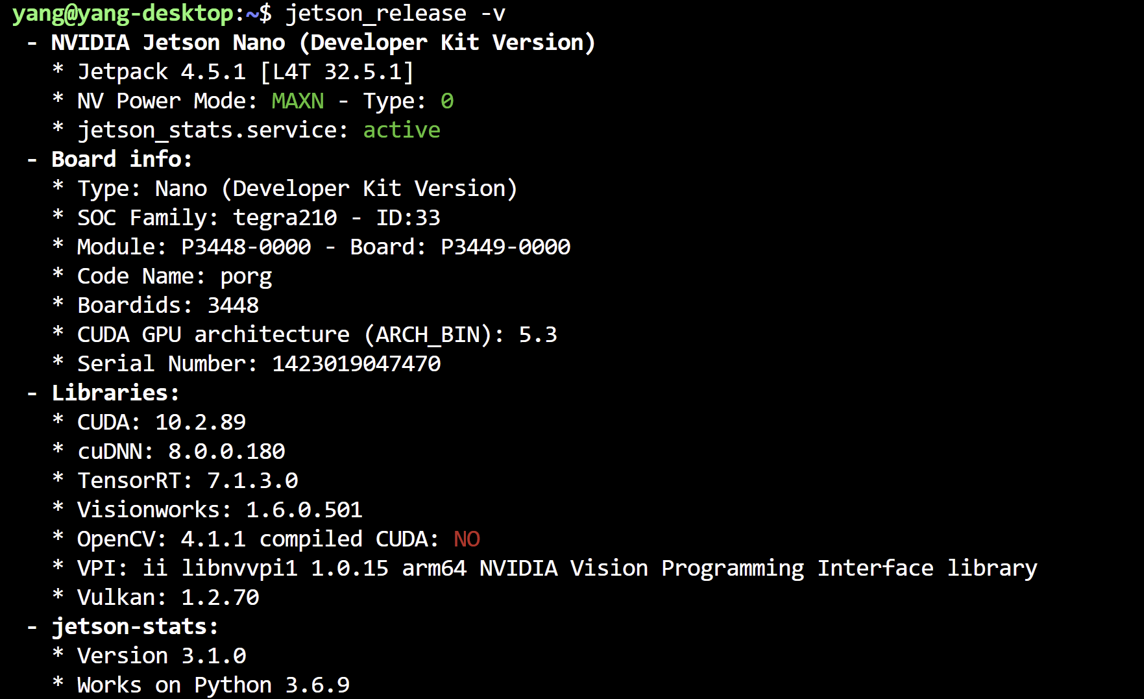Click the 'Vulkan: 1.2.70' line

click(x=168, y=598)
